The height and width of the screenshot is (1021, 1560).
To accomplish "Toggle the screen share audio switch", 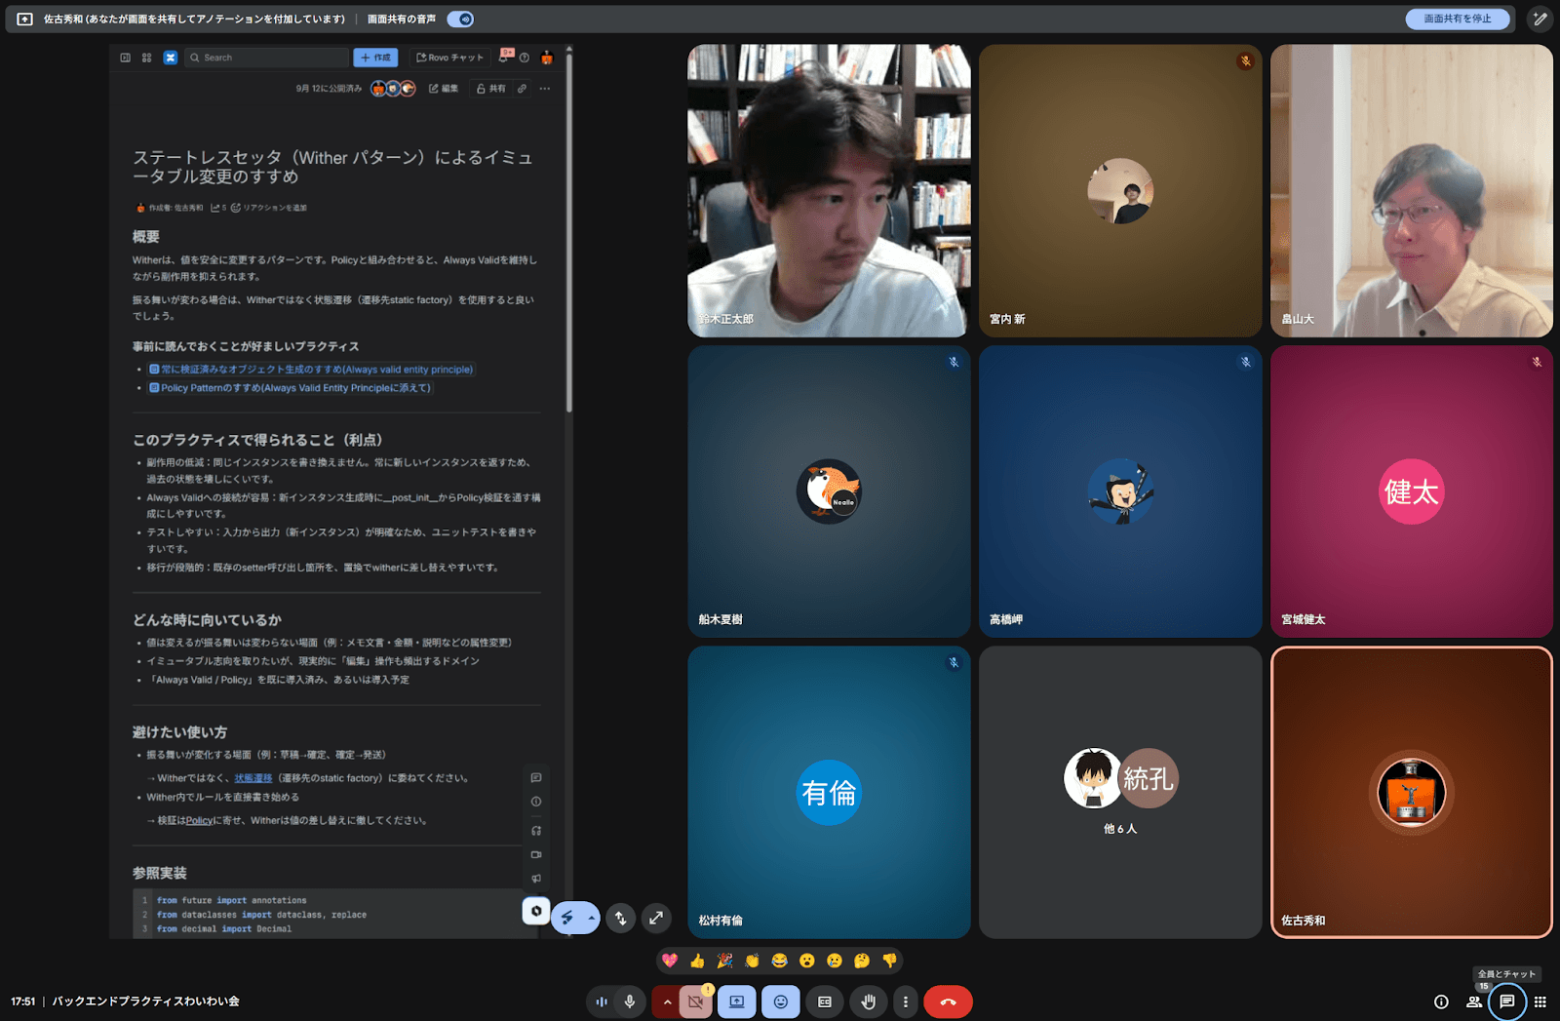I will tap(460, 19).
